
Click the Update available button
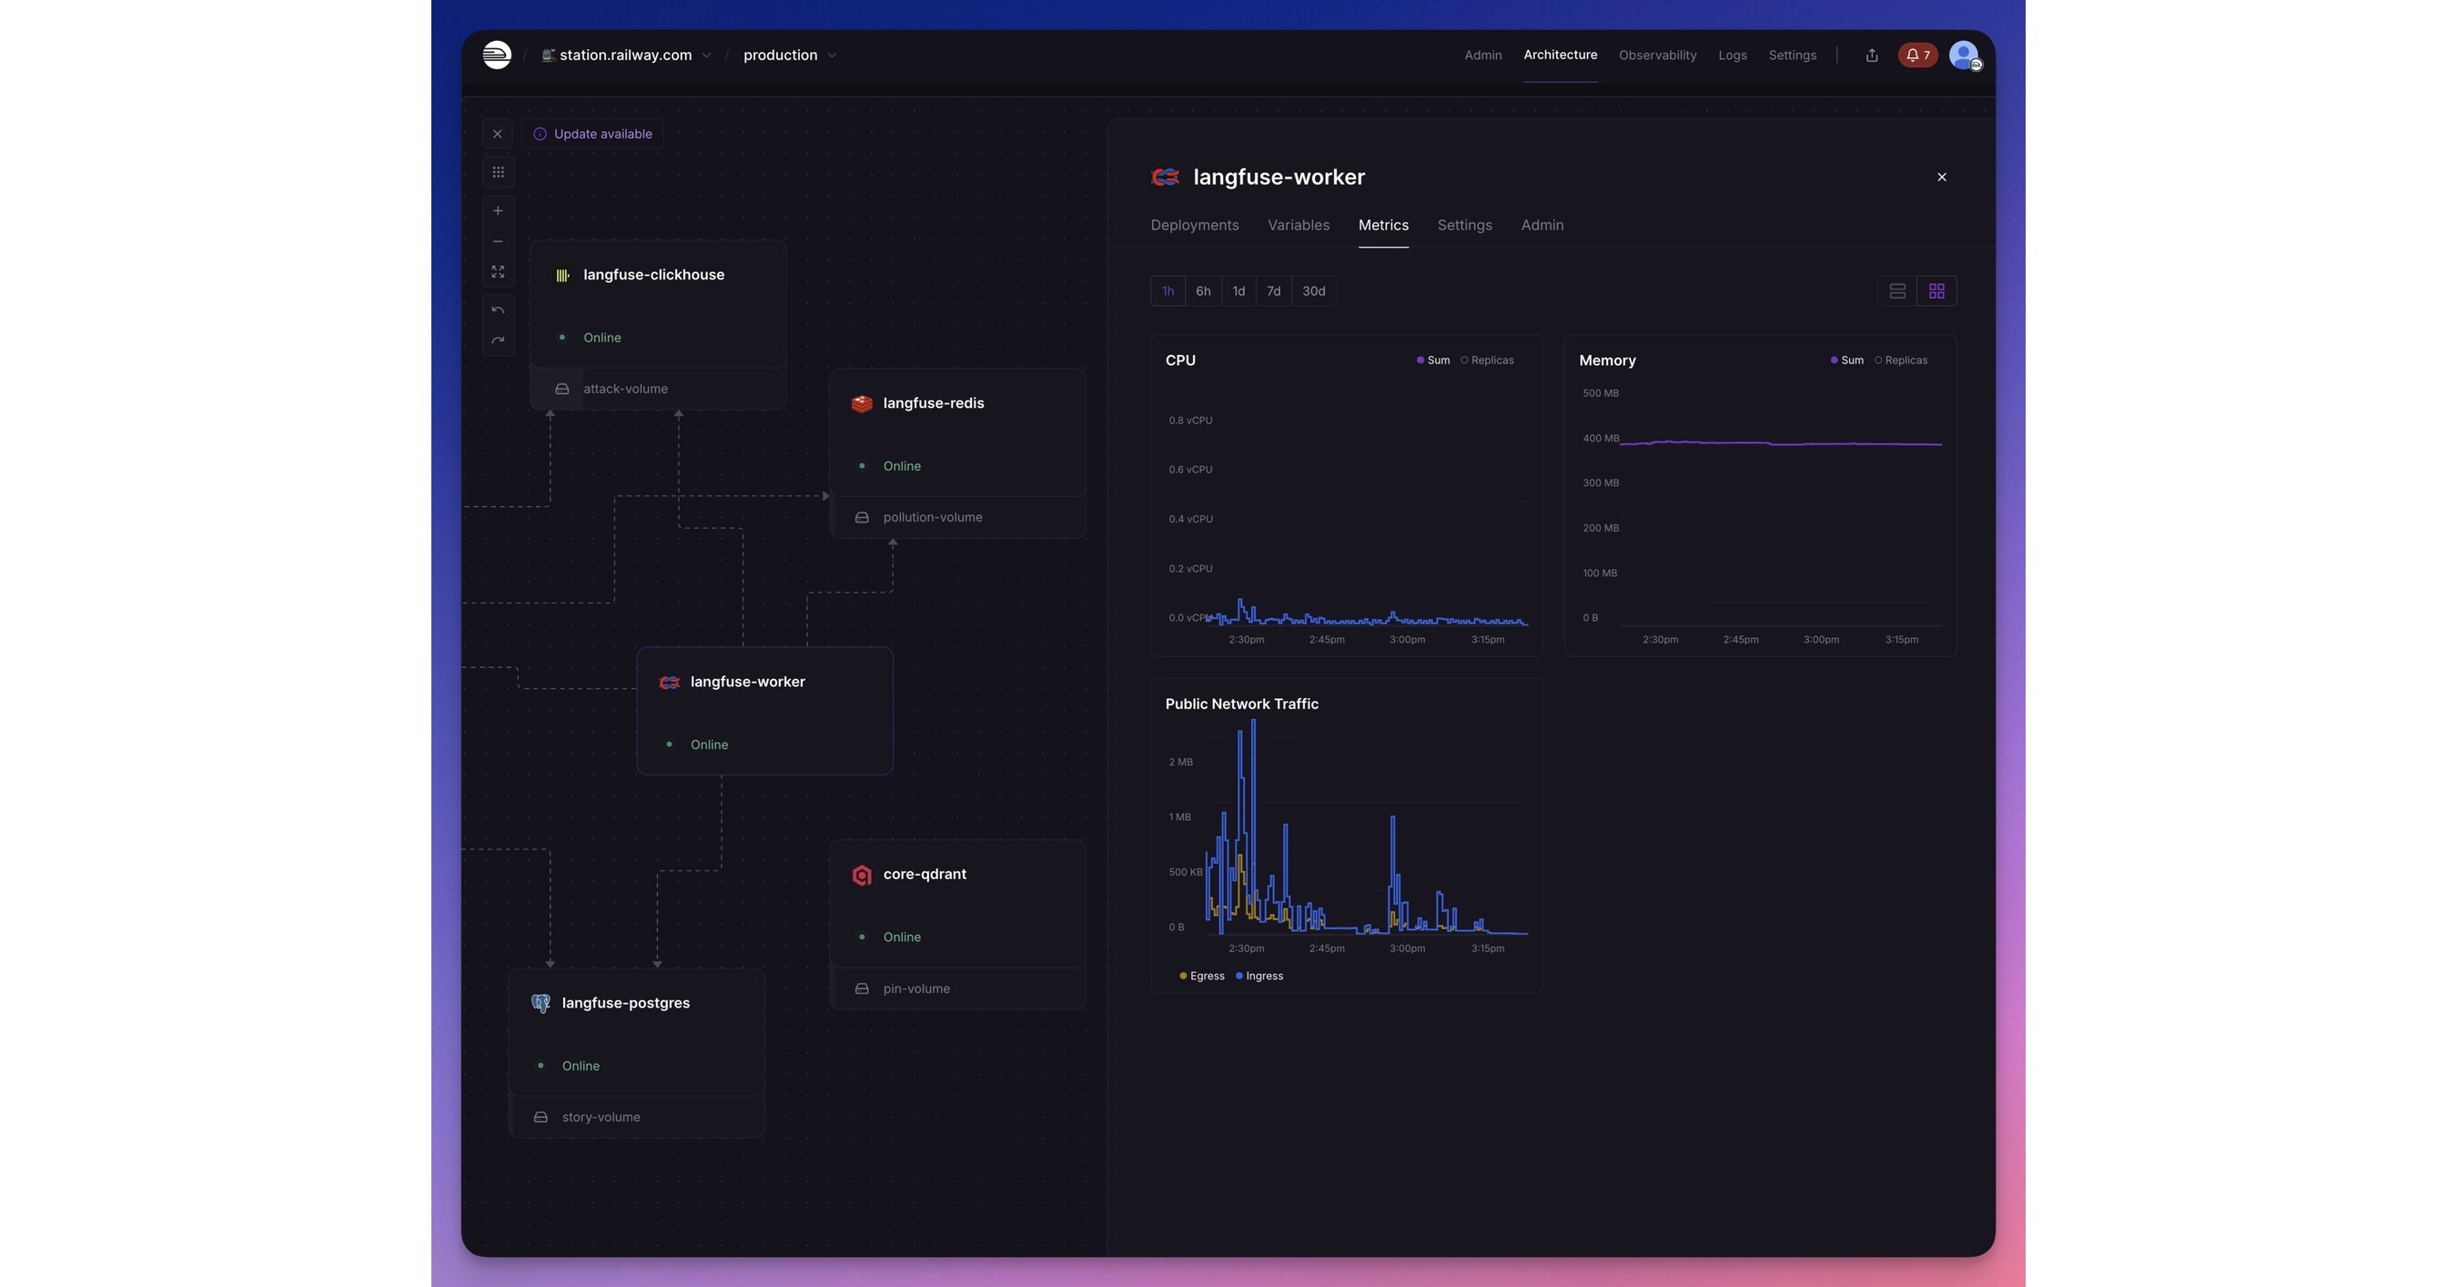coord(592,135)
